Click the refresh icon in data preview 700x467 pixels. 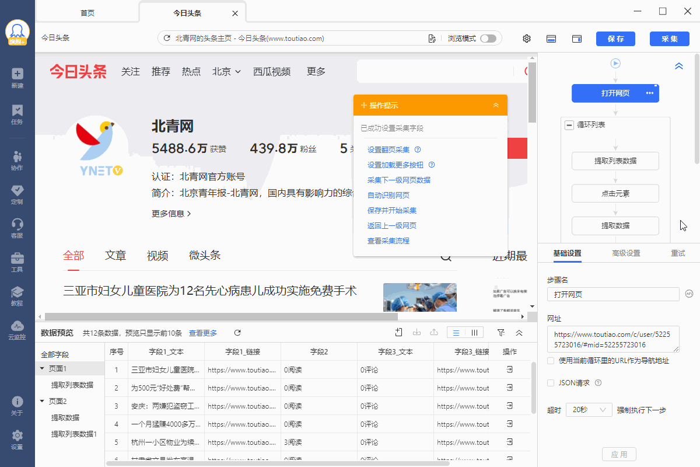[x=237, y=333]
